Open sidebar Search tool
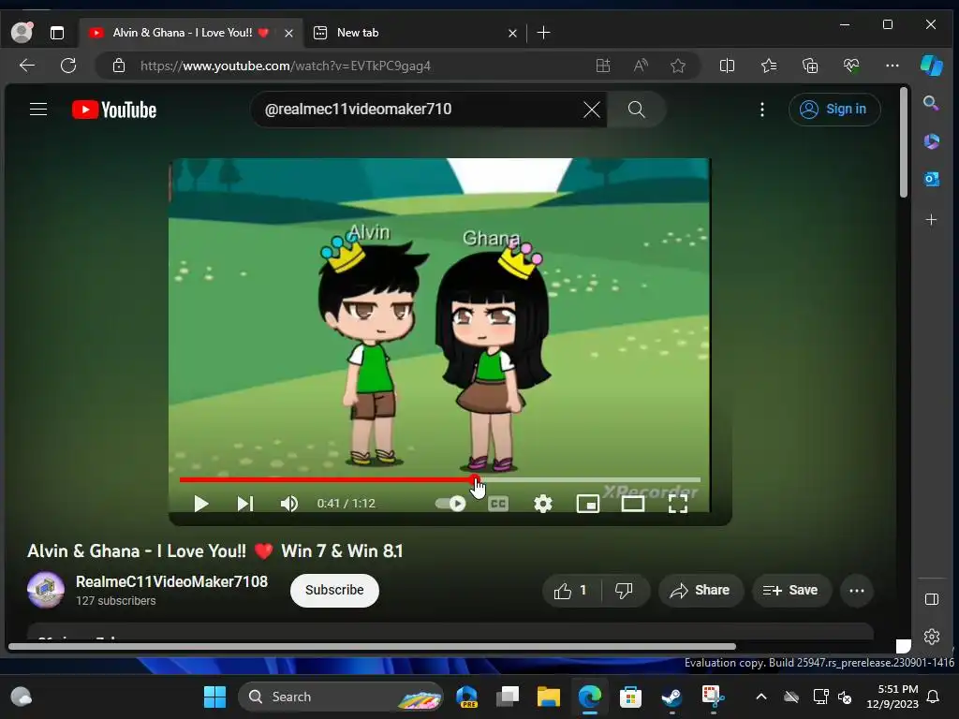 click(931, 103)
